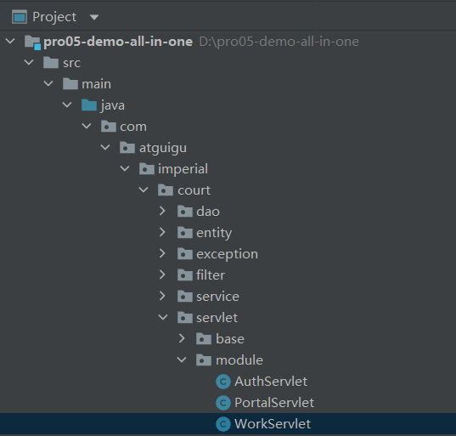The image size is (456, 436).
Task: Expand the filter package chevron
Action: [162, 275]
